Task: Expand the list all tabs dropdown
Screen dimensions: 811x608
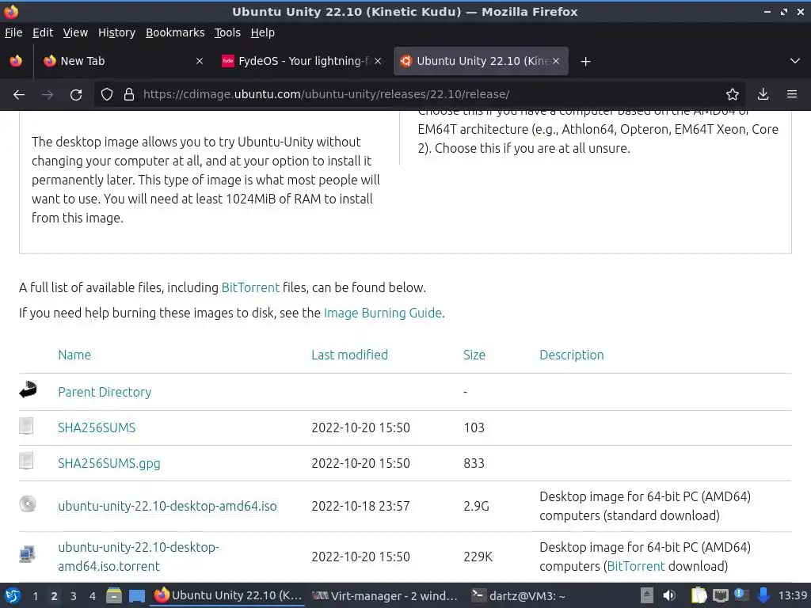Action: pos(795,61)
